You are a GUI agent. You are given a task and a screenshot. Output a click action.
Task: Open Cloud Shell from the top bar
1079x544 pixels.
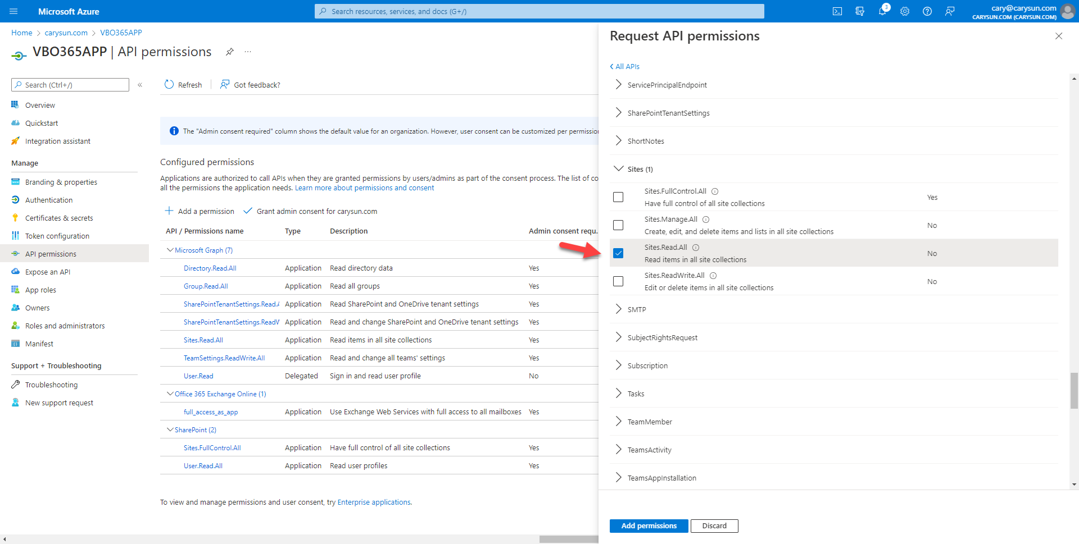click(x=837, y=11)
